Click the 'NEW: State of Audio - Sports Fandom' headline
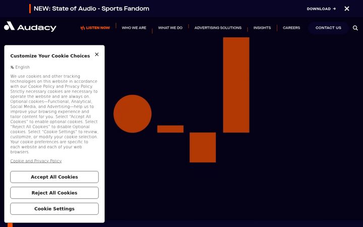The height and width of the screenshot is (227, 363). (x=91, y=9)
